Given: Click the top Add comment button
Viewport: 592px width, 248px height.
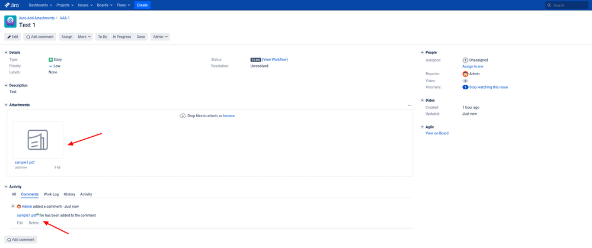Looking at the screenshot, I should tap(40, 37).
